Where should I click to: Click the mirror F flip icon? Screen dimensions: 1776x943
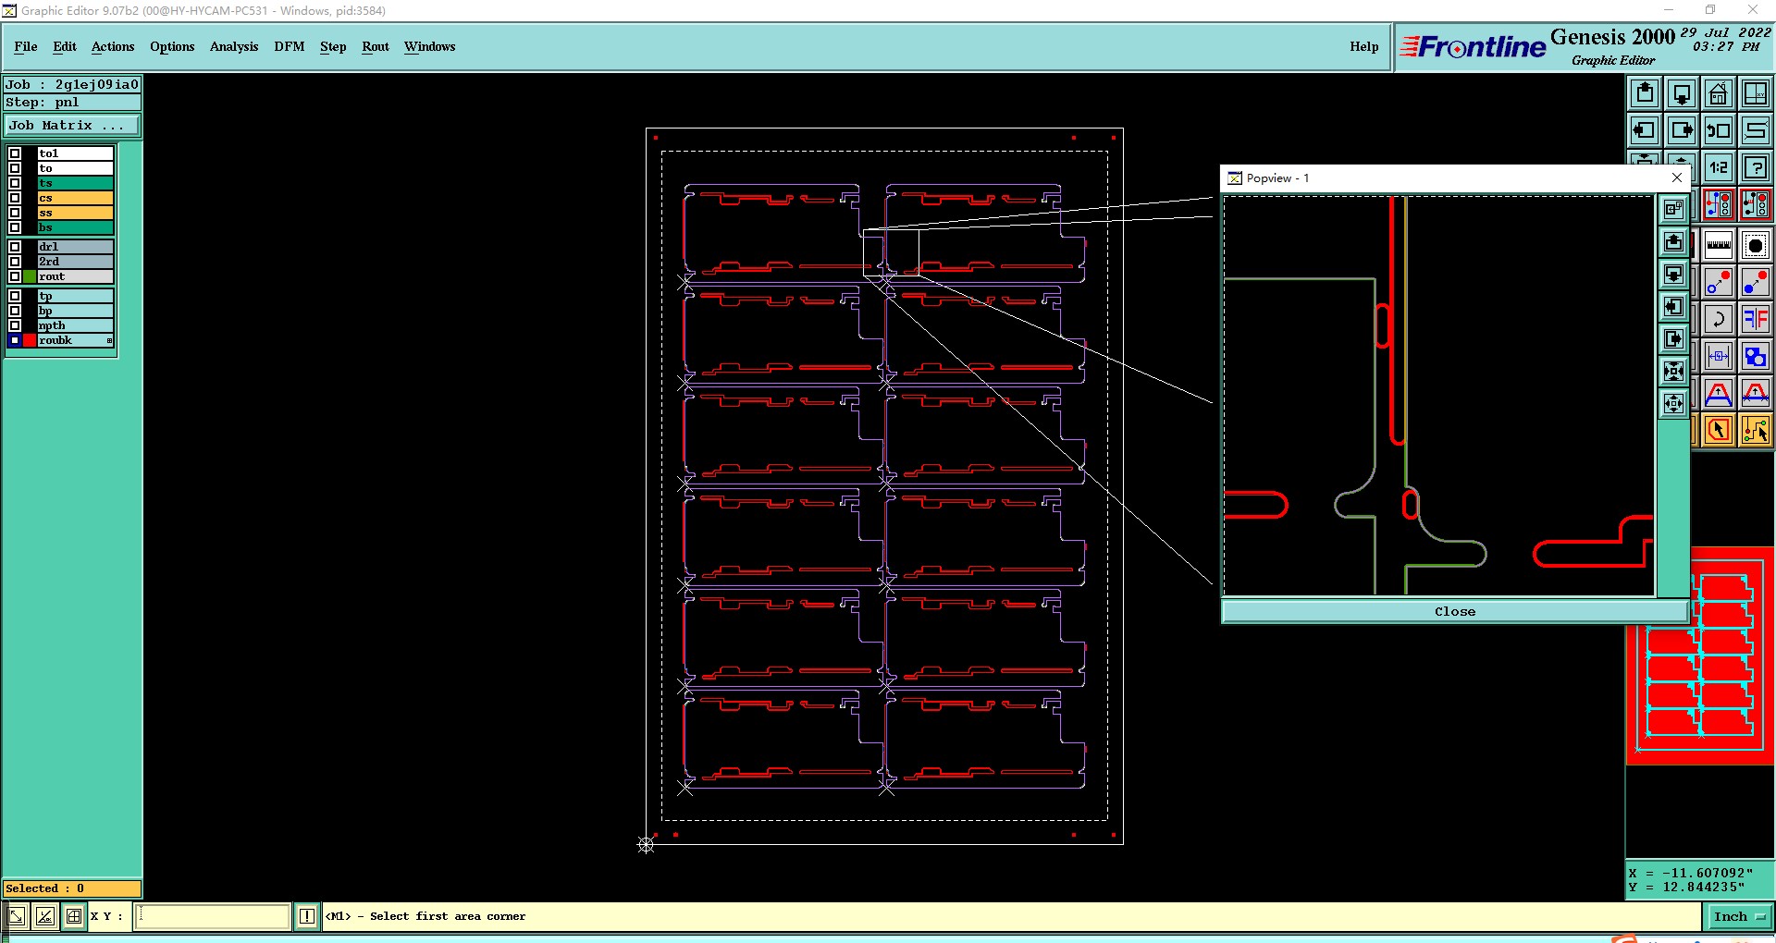coord(1756,319)
